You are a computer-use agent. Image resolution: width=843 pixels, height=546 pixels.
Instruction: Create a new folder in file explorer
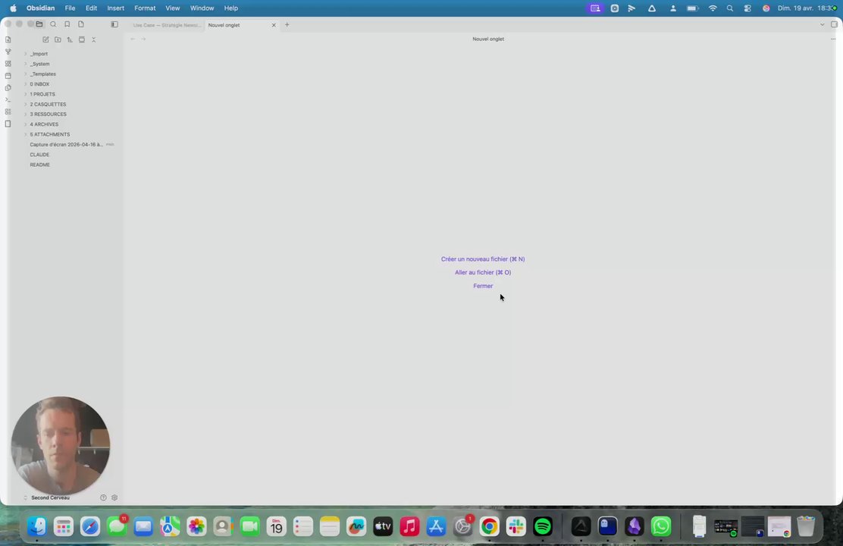[x=58, y=39]
